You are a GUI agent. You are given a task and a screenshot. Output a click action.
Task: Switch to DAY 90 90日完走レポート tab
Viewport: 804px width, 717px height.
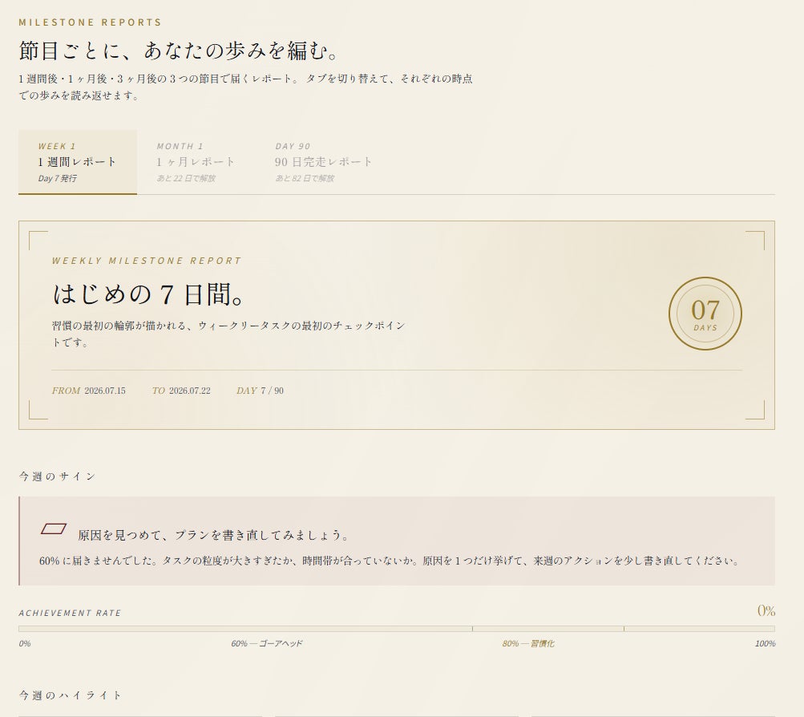(x=324, y=162)
